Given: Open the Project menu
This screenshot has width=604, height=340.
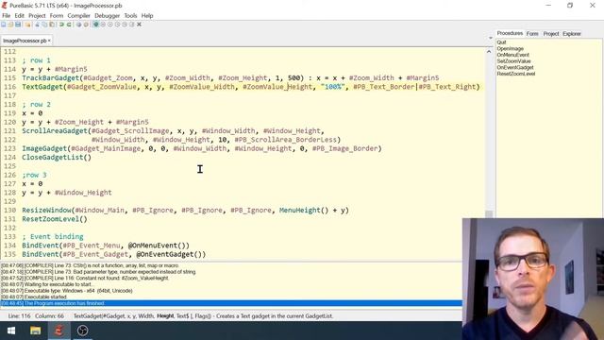Looking at the screenshot, I should tap(37, 16).
